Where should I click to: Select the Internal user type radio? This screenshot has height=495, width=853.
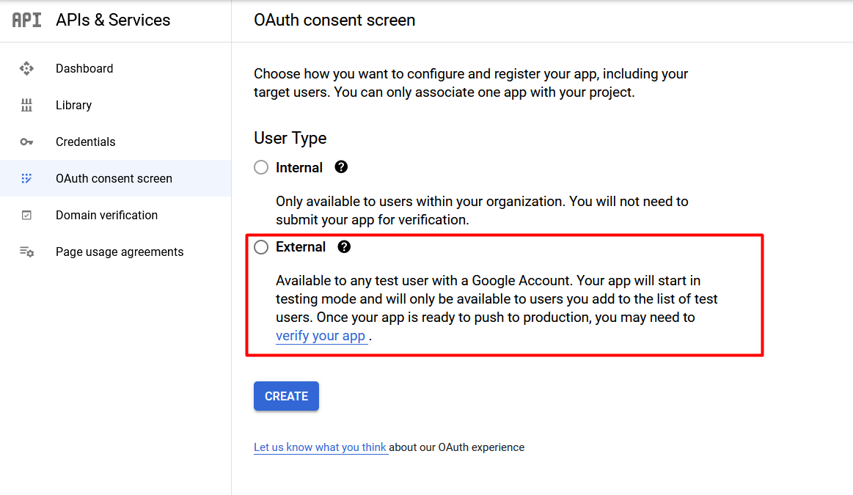click(x=261, y=167)
